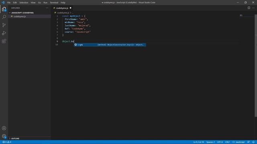Open editor More Actions ellipsis
Screen dimensions: 257x144
click(x=253, y=8)
